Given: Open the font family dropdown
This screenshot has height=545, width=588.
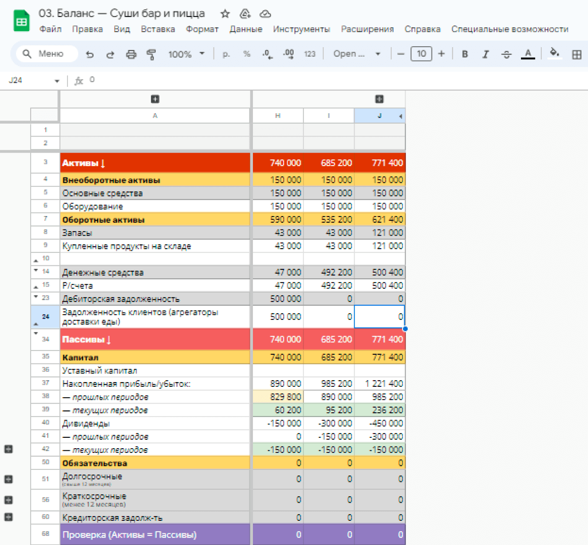Looking at the screenshot, I should [x=357, y=54].
